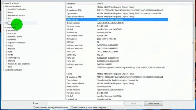Select Periferica audio tree item

point(15,37)
